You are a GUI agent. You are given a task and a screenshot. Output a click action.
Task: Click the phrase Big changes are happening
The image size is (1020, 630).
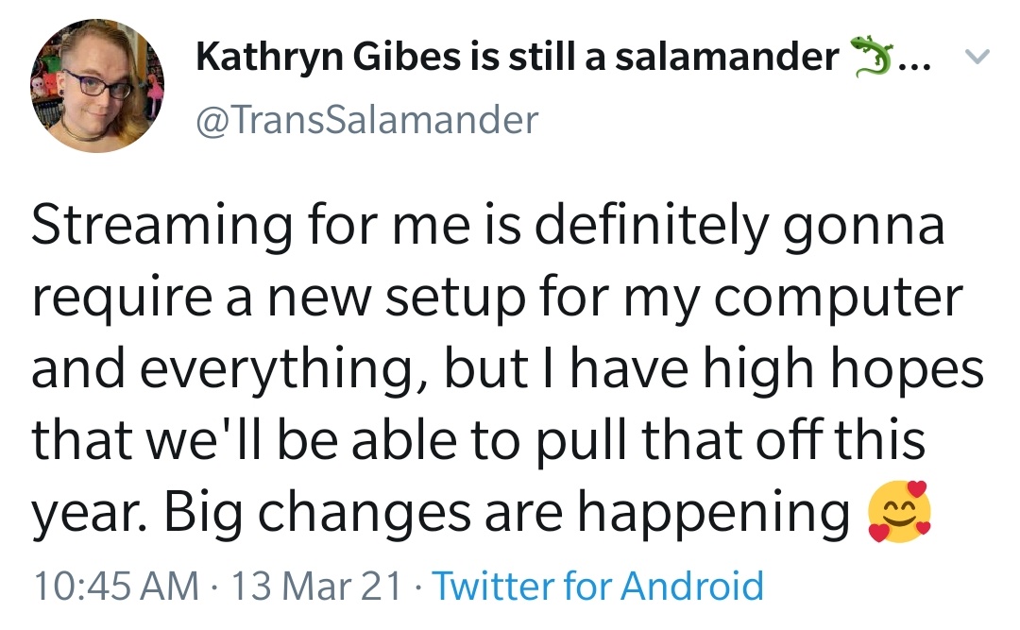coord(507,512)
